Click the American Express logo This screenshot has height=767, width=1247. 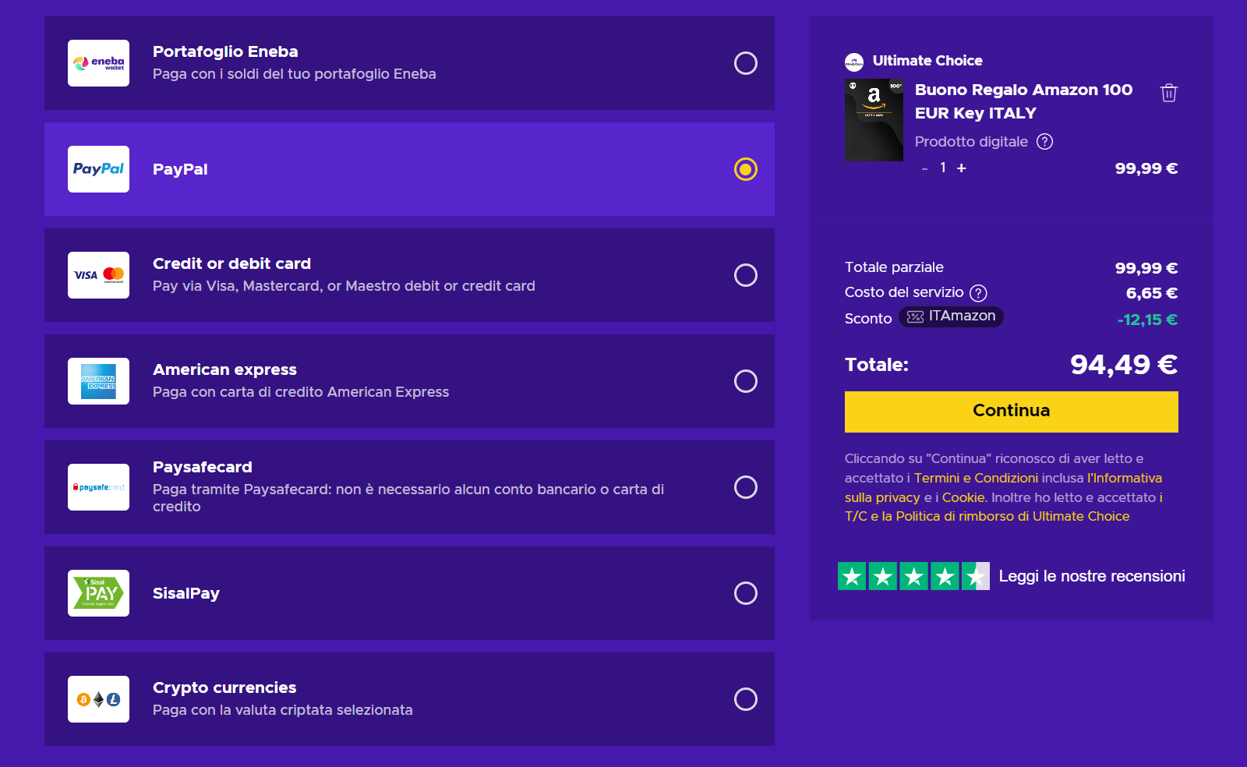tap(98, 381)
